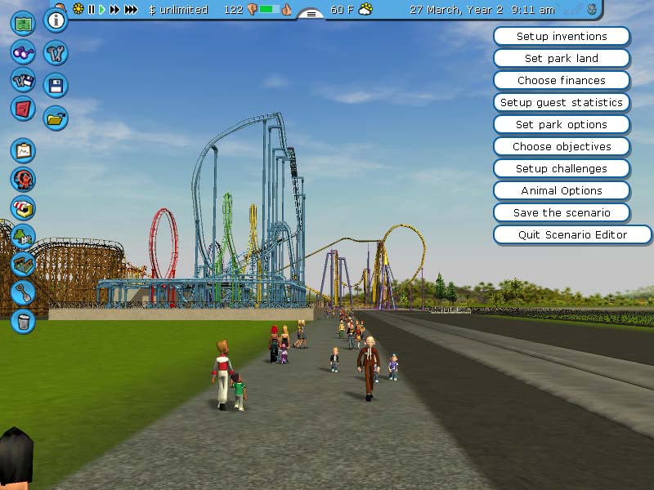Open Set park options
The width and height of the screenshot is (654, 490).
coord(562,125)
